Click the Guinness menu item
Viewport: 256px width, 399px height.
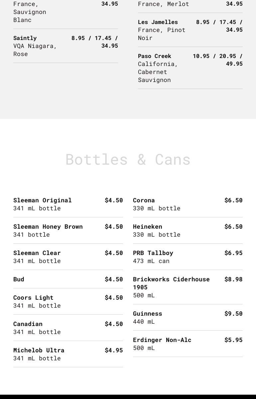pyautogui.click(x=148, y=314)
